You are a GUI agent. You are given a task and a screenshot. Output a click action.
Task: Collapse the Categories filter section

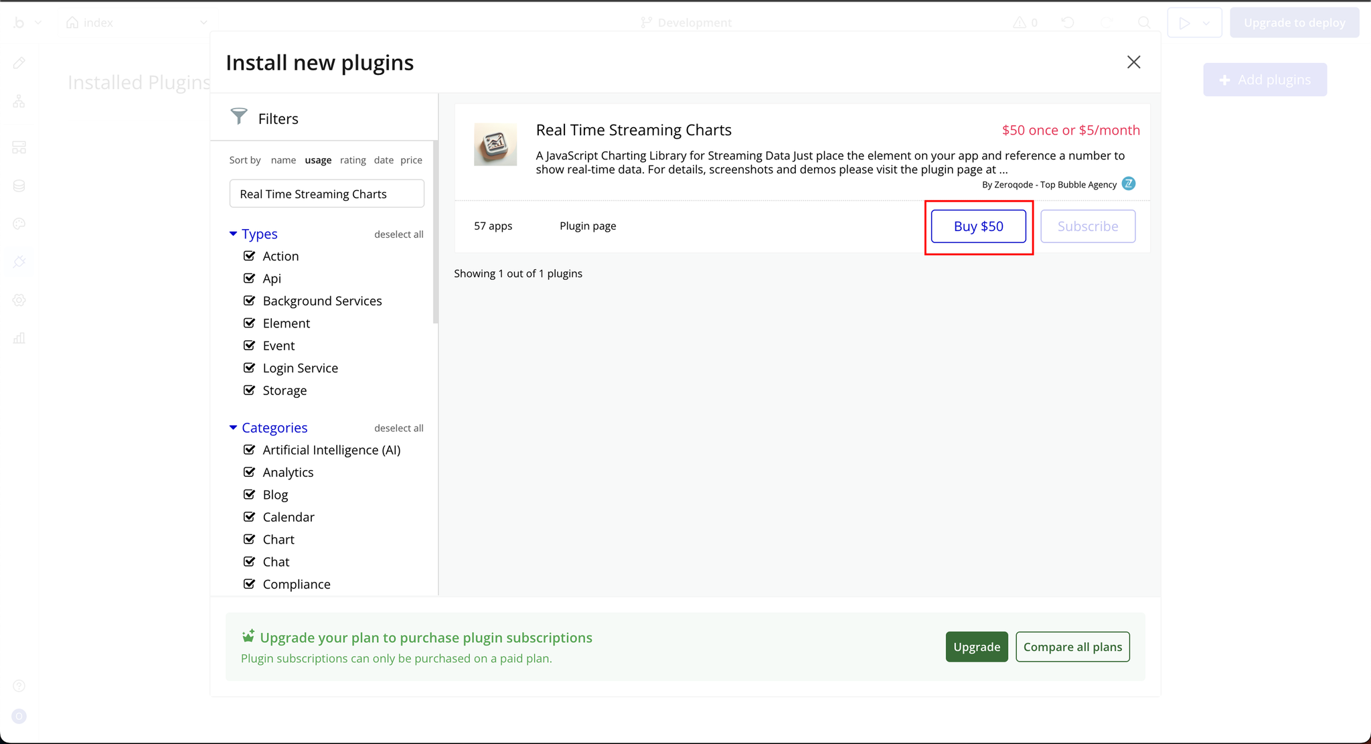click(x=233, y=427)
